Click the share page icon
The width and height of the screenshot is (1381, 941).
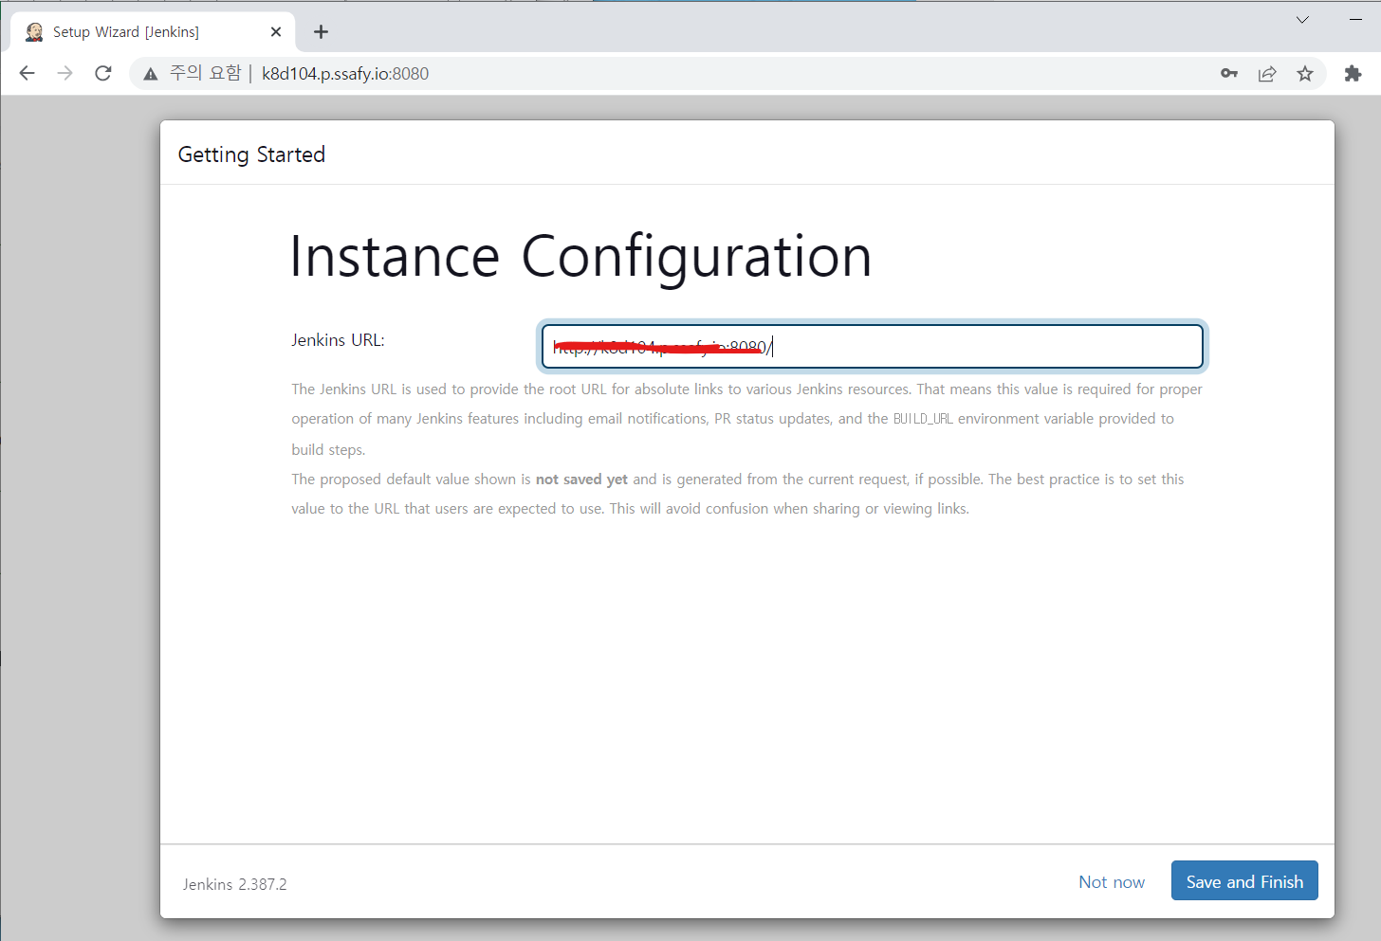tap(1267, 73)
